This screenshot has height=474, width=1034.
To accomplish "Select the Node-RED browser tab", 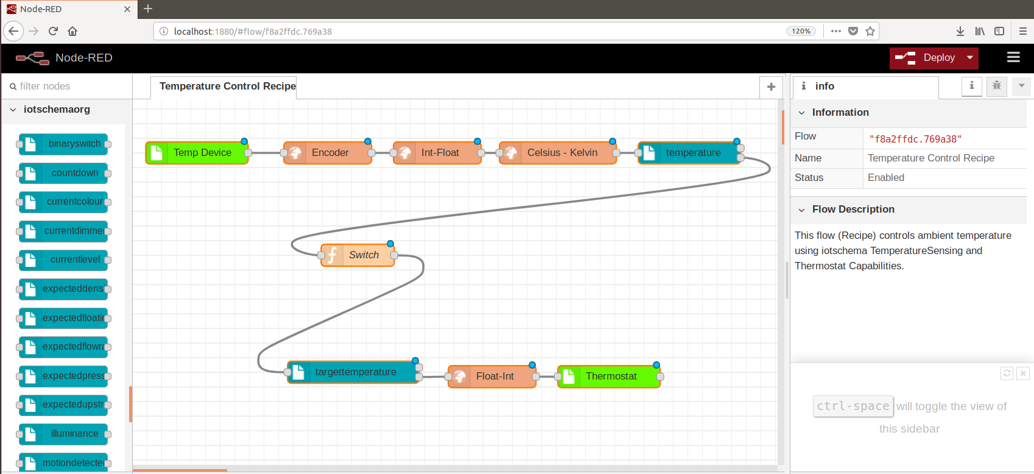I will 68,9.
